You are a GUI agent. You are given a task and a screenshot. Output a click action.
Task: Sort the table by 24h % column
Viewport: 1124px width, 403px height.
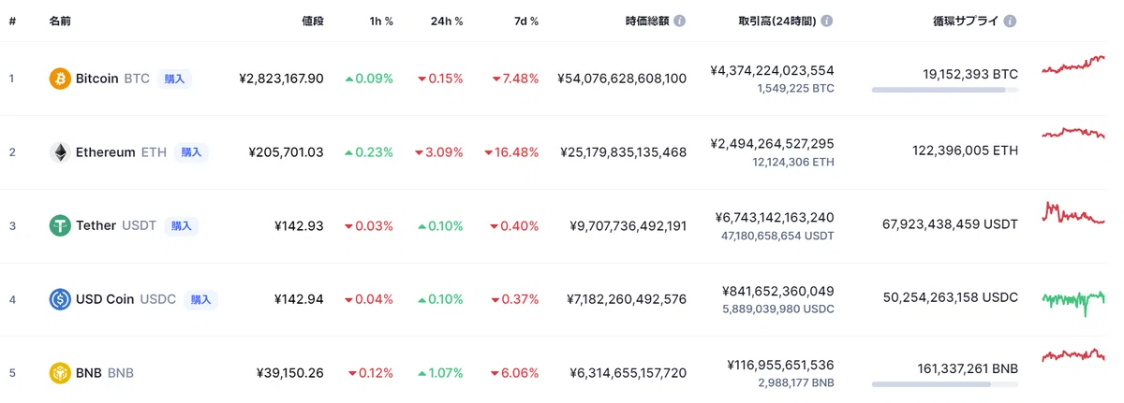click(447, 21)
